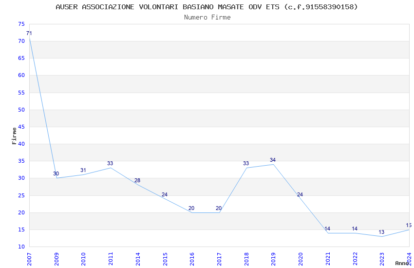Viewport: 414px width, 268px height.
Task: Select the 13 data label for 2023
Action: click(x=381, y=232)
